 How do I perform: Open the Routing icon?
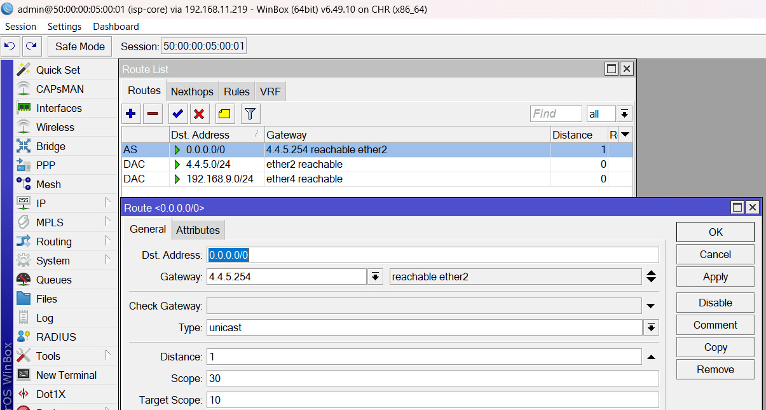24,242
